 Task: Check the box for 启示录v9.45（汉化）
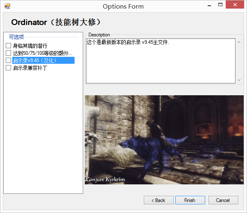coord(8,61)
